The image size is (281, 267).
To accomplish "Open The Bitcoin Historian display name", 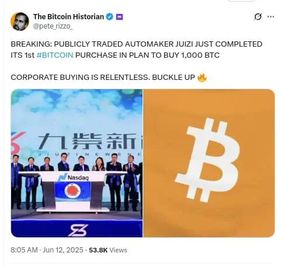I will pos(68,17).
